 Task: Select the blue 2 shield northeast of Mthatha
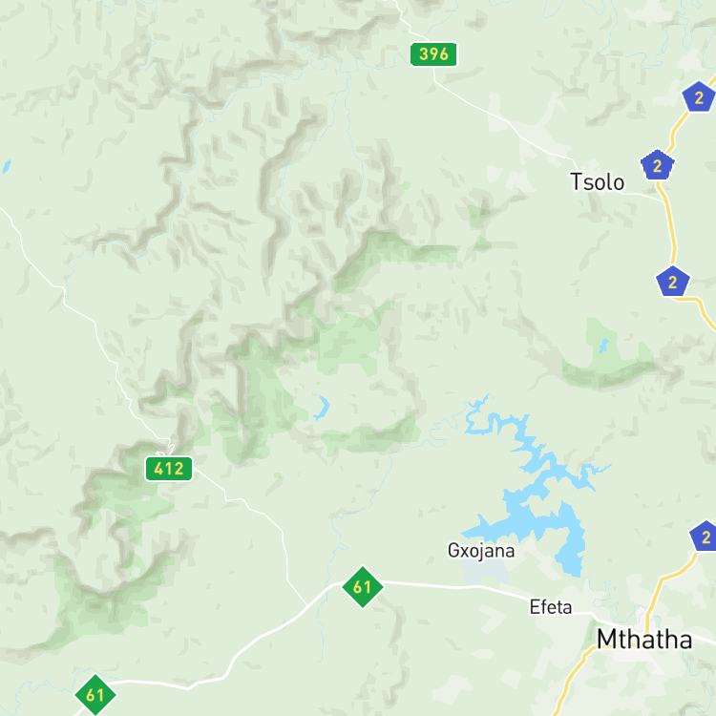click(705, 537)
